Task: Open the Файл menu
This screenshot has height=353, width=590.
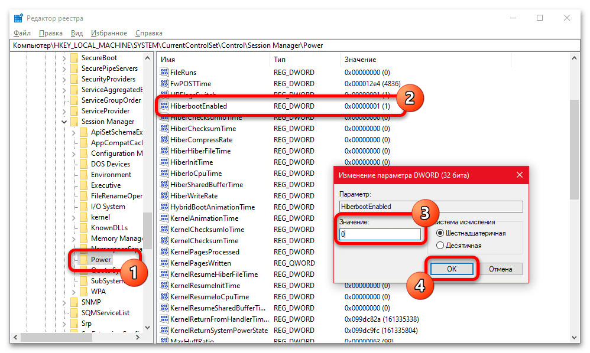Action: (22, 33)
